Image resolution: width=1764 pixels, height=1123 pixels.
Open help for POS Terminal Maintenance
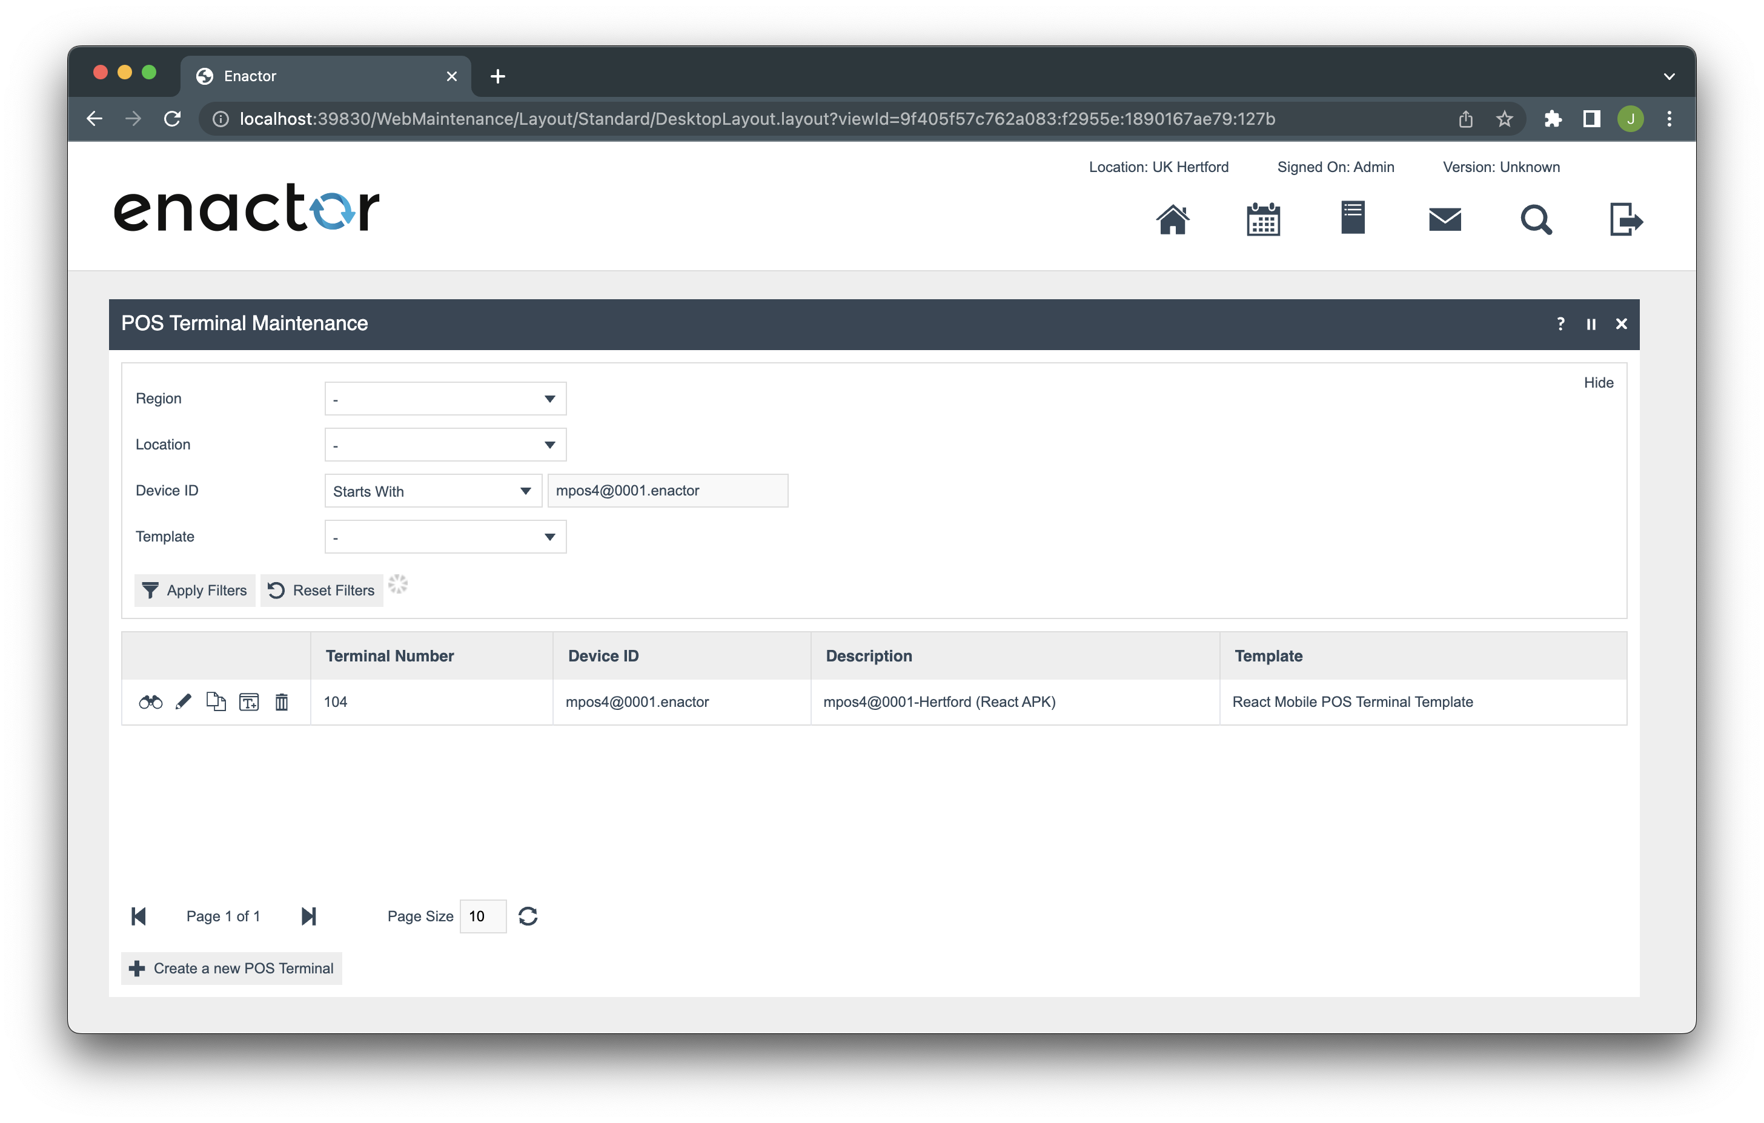pos(1560,324)
